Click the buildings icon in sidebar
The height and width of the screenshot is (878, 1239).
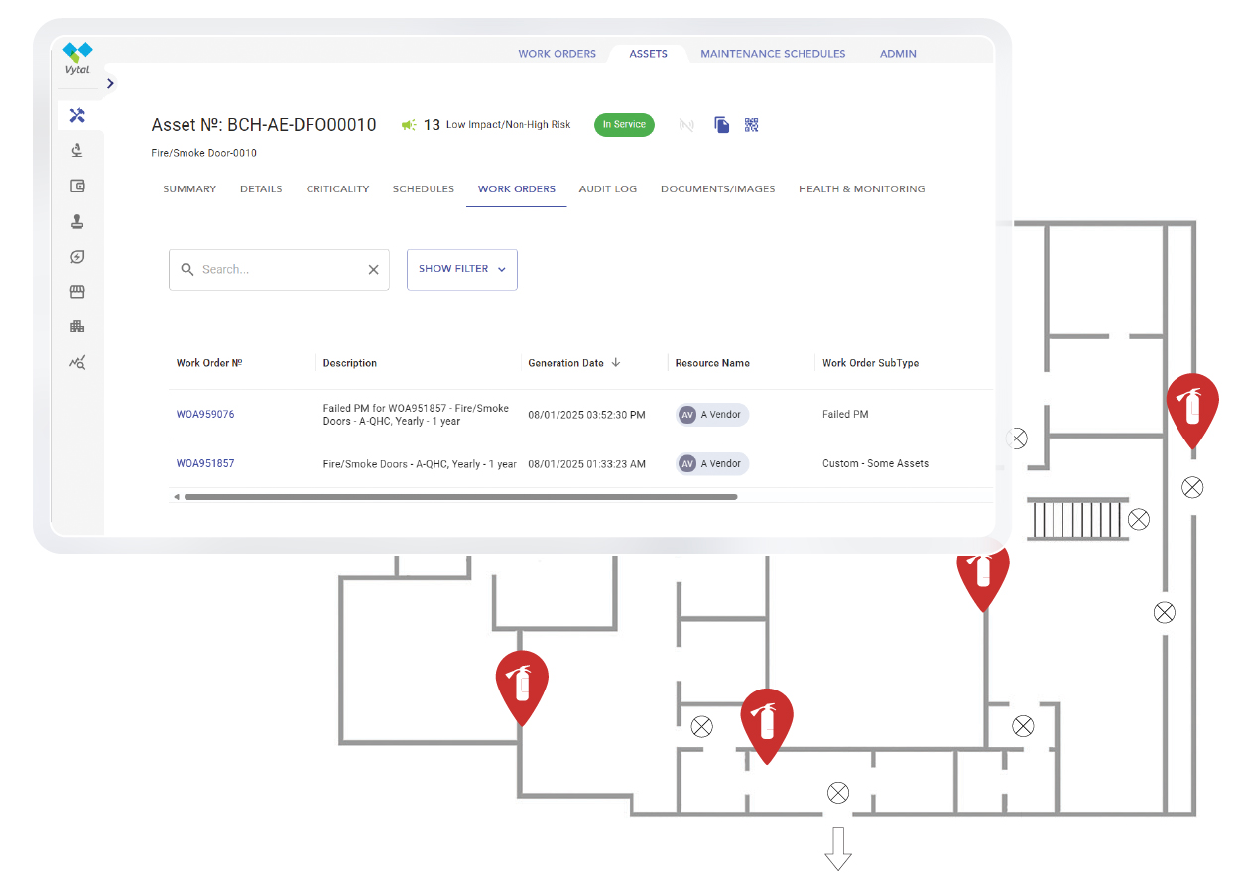click(77, 326)
